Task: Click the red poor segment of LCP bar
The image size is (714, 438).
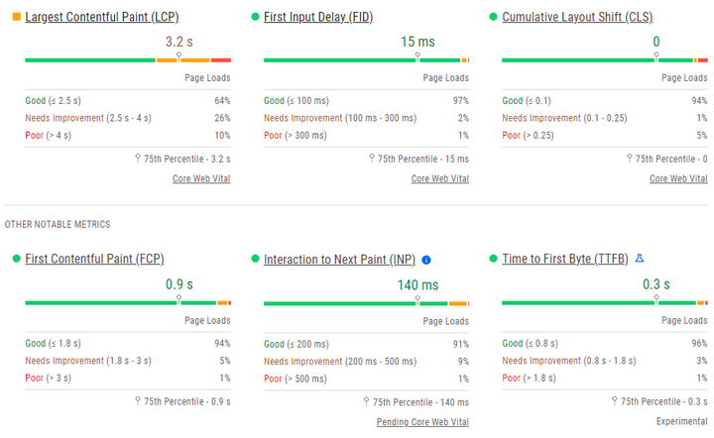Action: pyautogui.click(x=221, y=60)
